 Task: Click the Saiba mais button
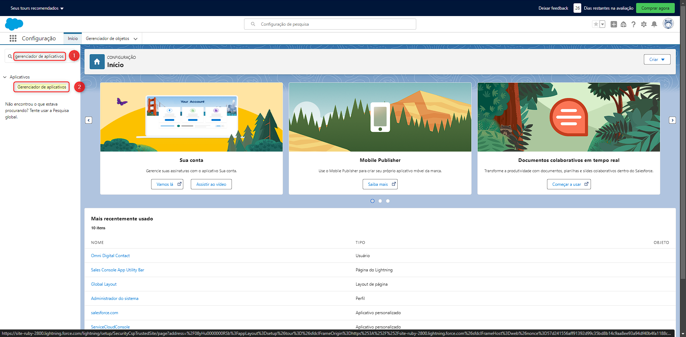[x=380, y=184]
